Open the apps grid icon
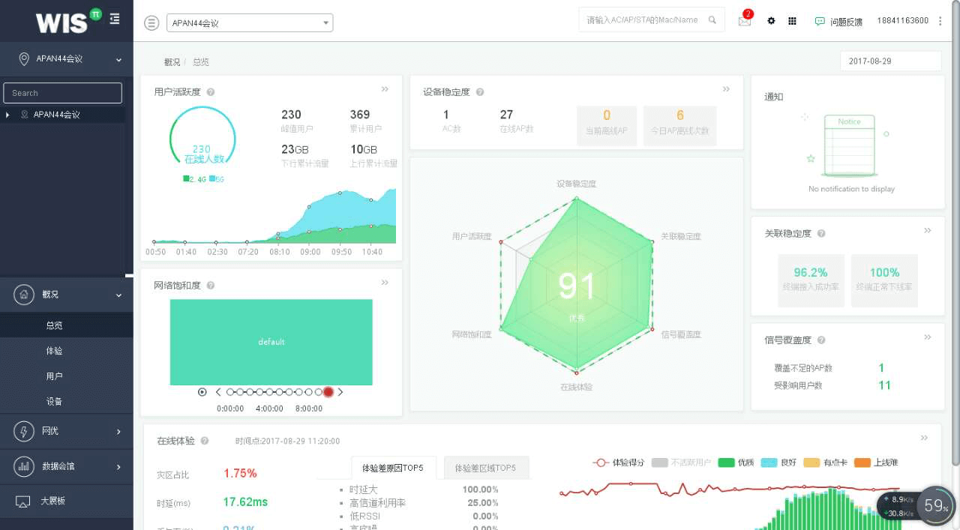The width and height of the screenshot is (960, 530). tap(792, 21)
